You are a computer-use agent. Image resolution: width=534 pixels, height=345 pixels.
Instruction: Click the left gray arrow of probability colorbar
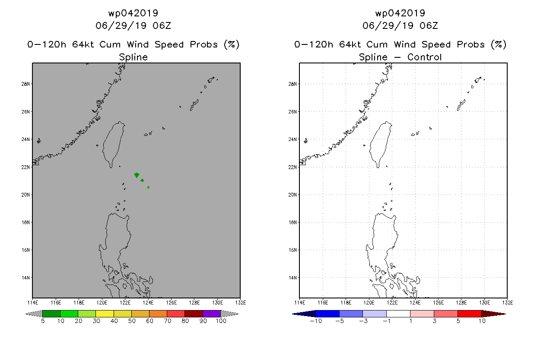[34, 314]
